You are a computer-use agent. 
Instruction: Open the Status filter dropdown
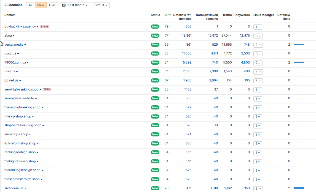tap(101, 5)
